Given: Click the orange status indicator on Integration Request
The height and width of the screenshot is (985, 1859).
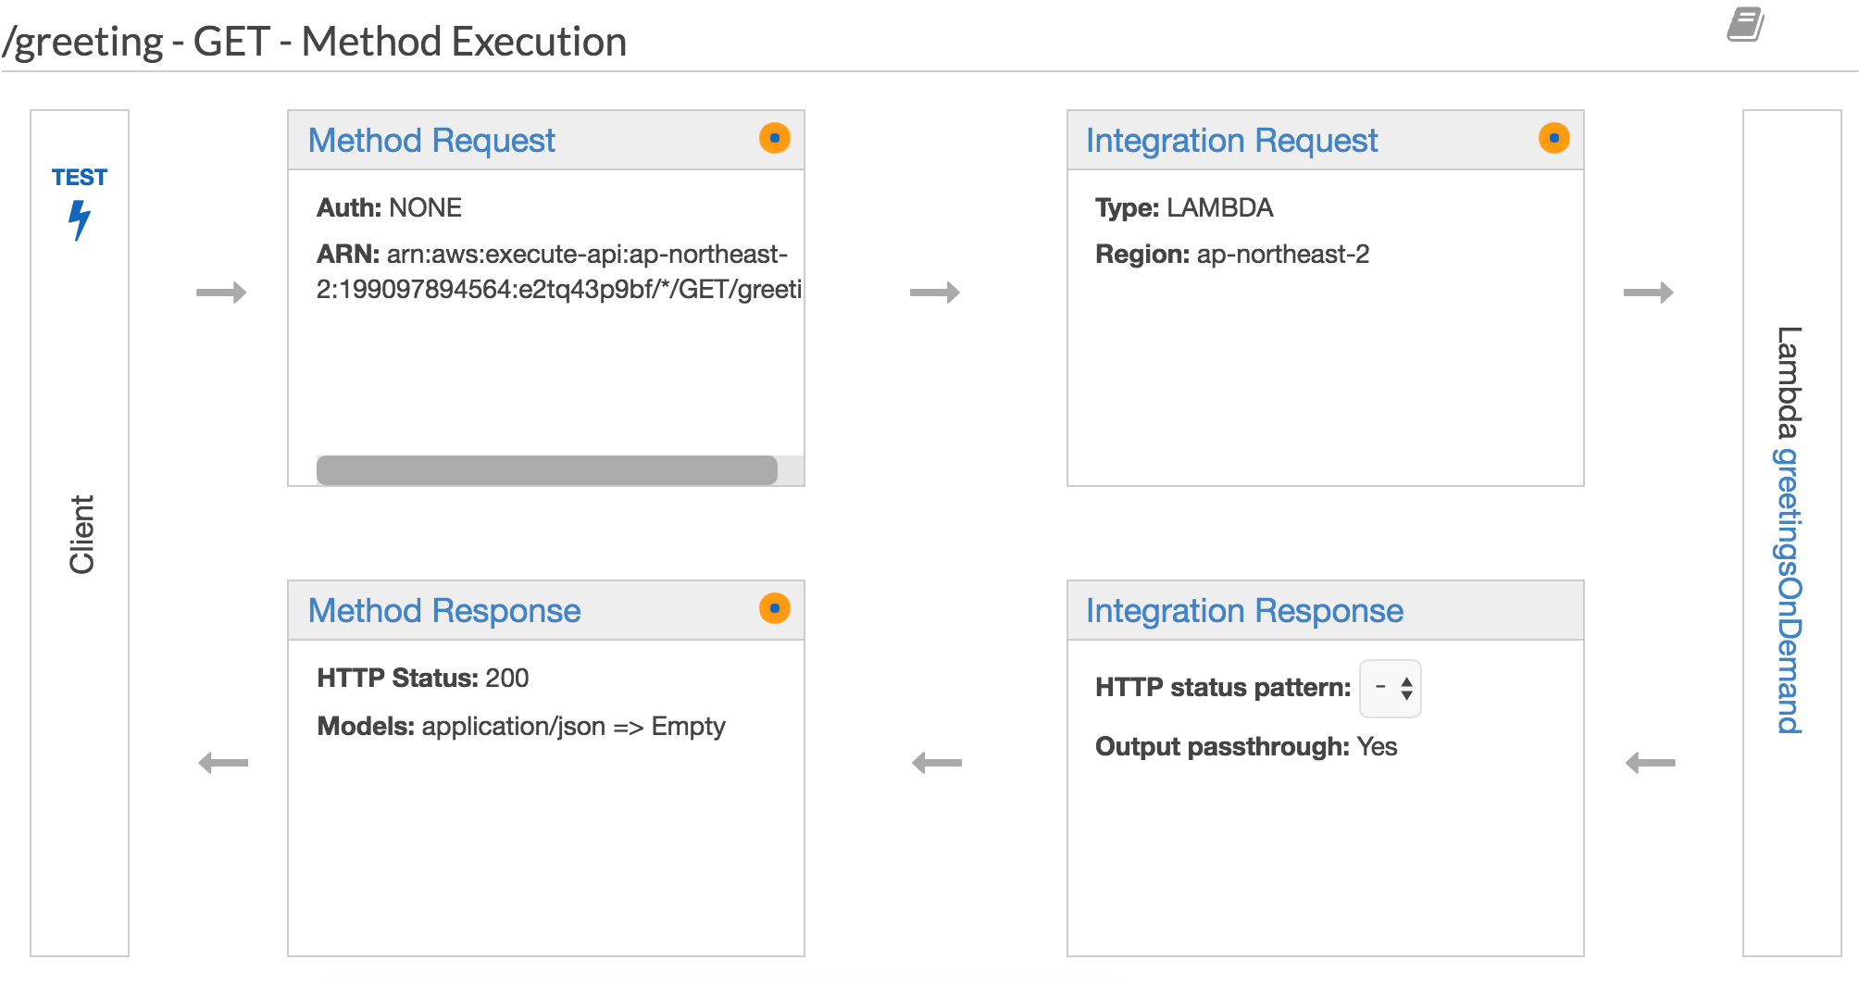Looking at the screenshot, I should point(1554,137).
